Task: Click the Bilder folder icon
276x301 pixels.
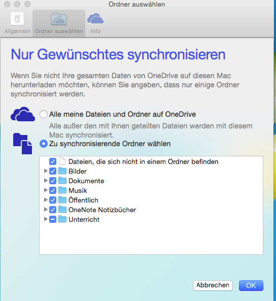Action: pyautogui.click(x=62, y=171)
